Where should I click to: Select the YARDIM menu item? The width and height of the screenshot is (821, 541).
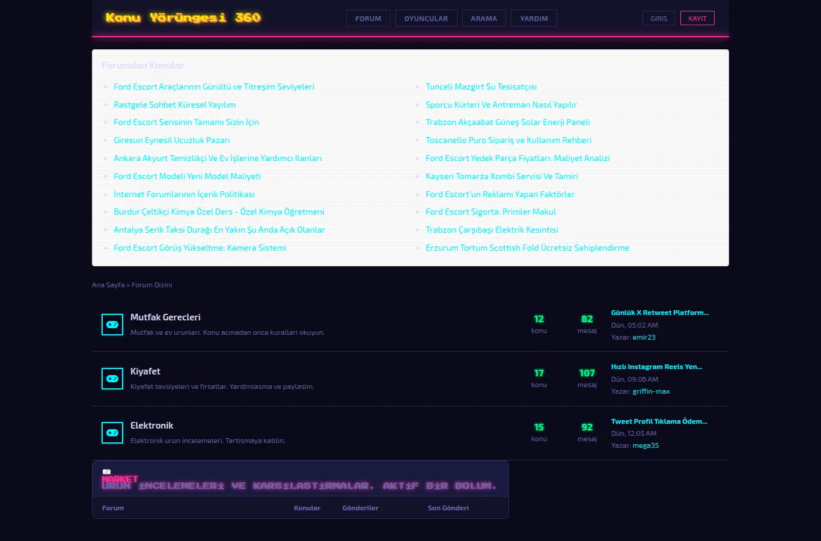(x=534, y=19)
